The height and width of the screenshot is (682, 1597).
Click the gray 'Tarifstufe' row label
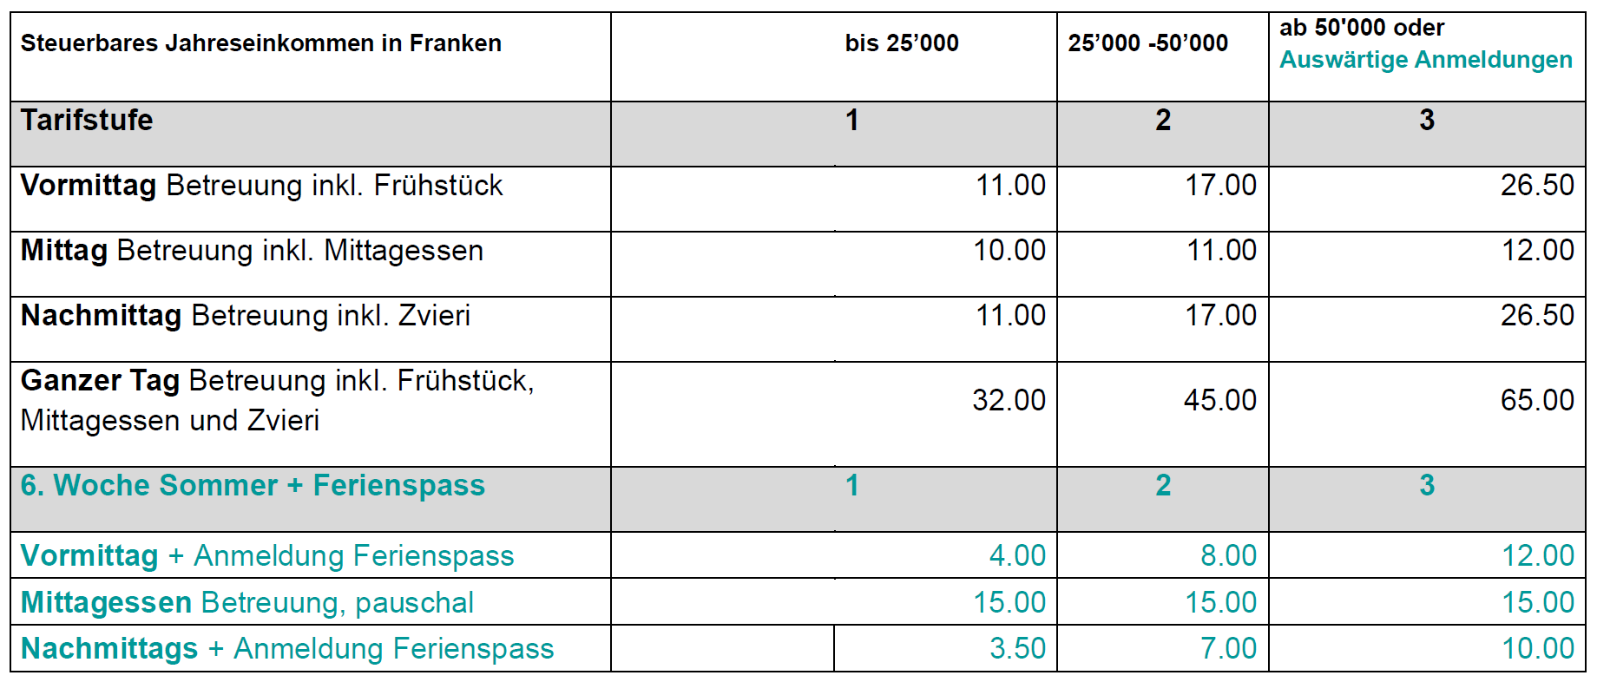point(87,120)
